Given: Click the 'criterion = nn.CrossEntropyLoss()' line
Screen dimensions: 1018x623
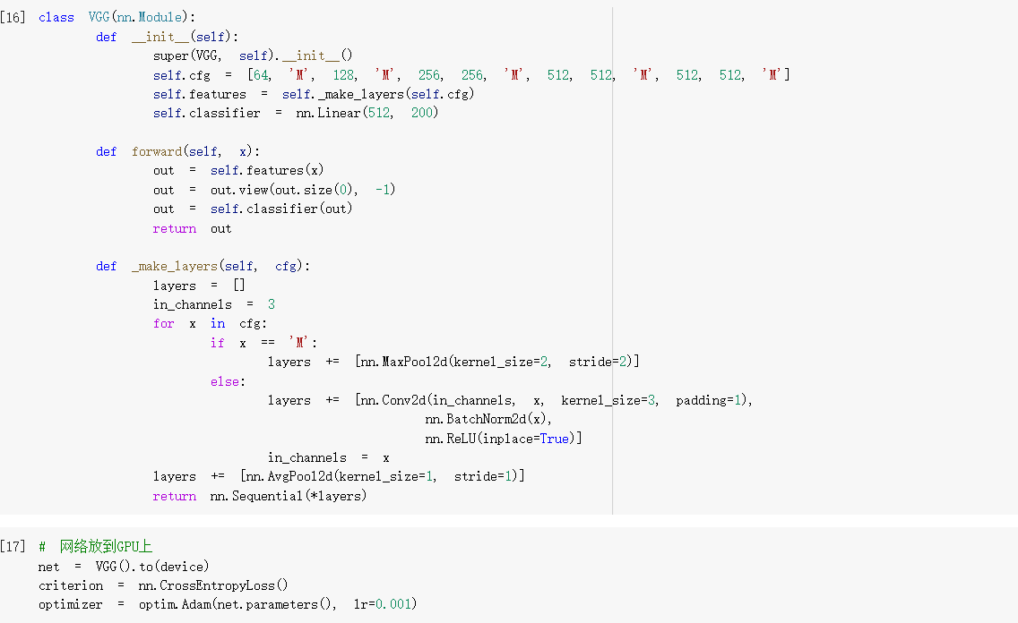Looking at the screenshot, I should pyautogui.click(x=163, y=585).
